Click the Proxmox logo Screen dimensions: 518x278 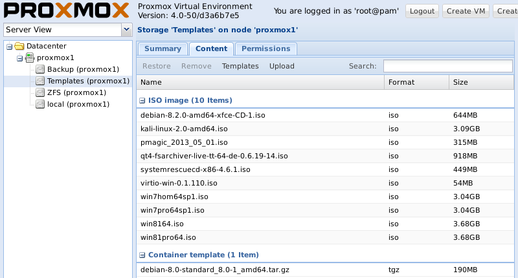pyautogui.click(x=65, y=11)
